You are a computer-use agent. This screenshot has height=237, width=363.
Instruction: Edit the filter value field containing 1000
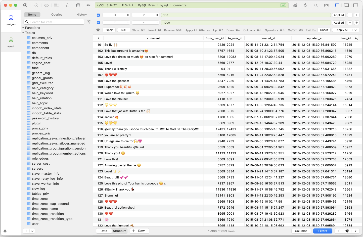click(246, 23)
